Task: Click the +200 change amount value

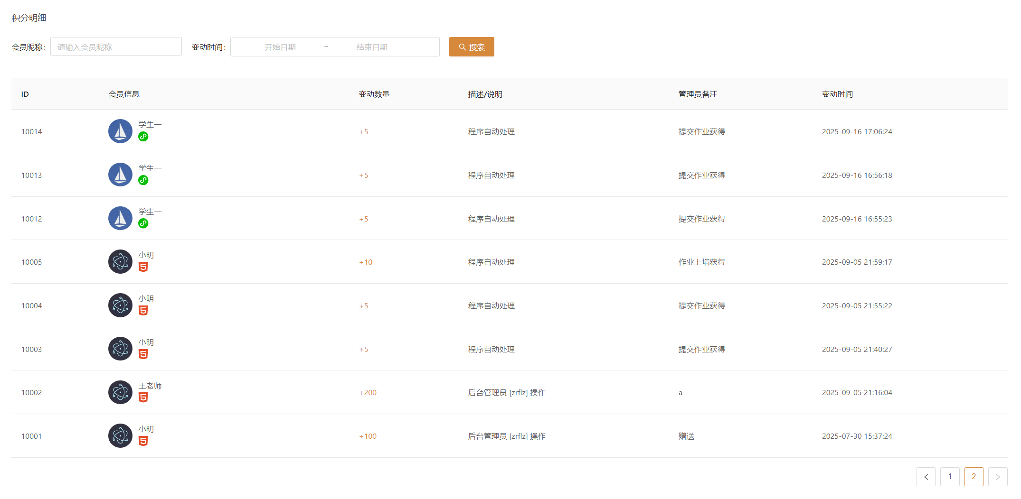Action: 368,393
